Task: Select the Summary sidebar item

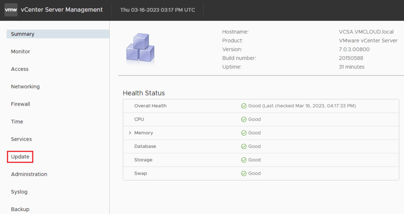Action: pyautogui.click(x=22, y=34)
